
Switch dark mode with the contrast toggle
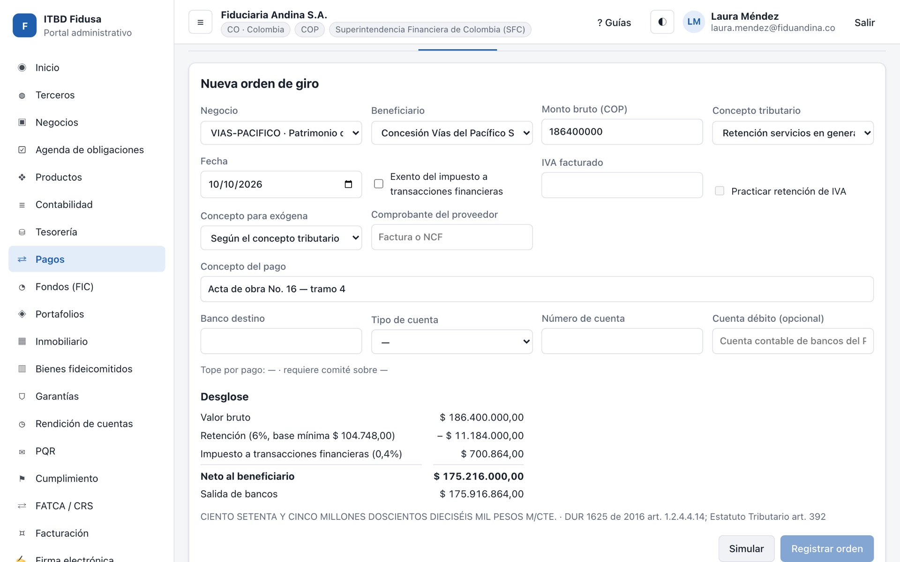click(662, 22)
